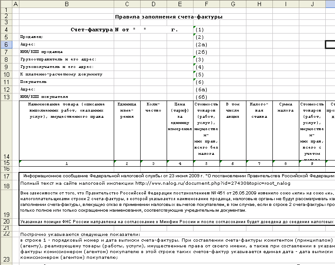Click cell with '(4)' marker
Viewport: 335px width, 265px height.
tap(206, 67)
